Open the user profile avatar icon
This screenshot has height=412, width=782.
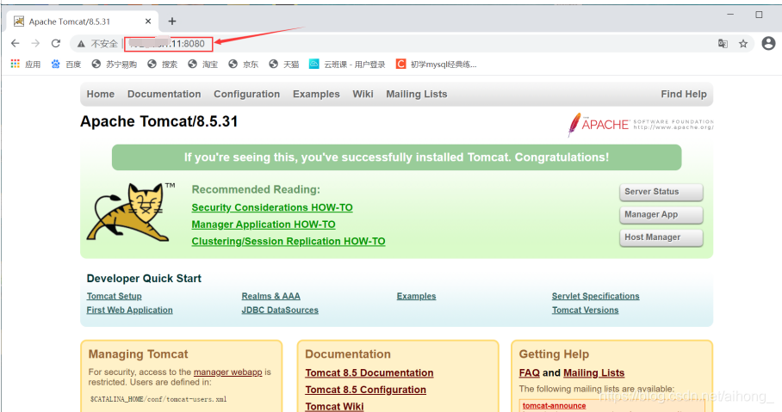[768, 43]
